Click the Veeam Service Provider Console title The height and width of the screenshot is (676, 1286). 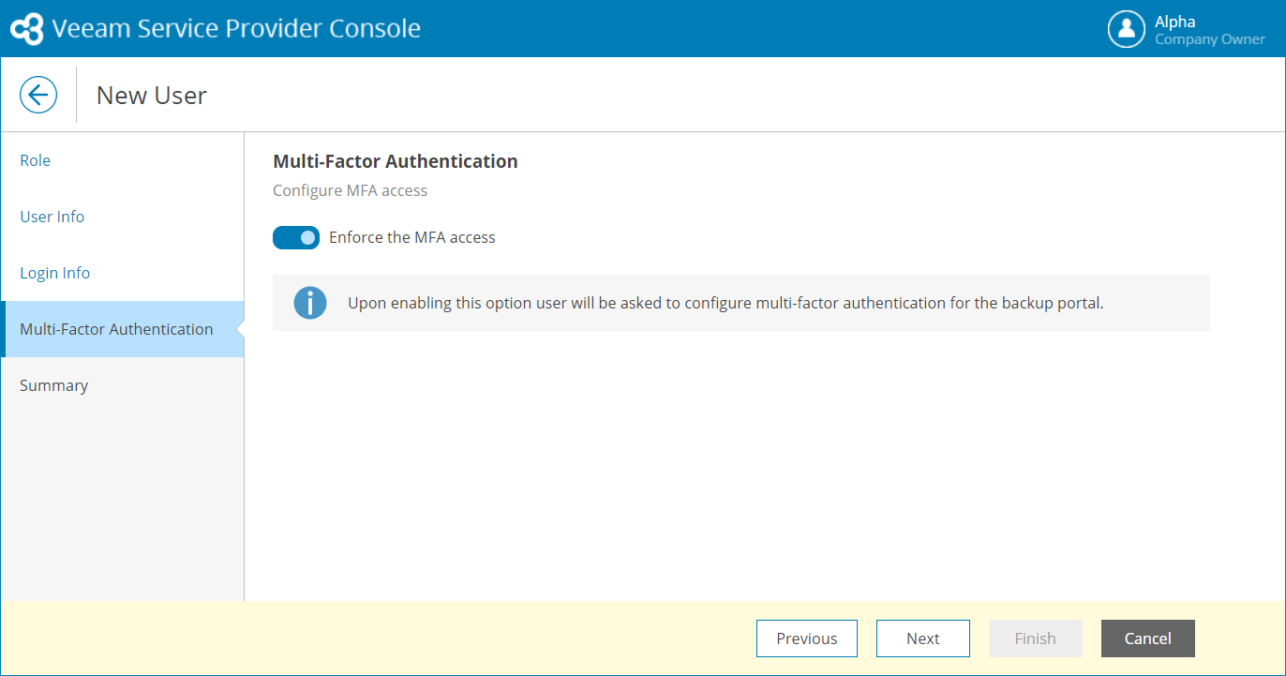[x=236, y=29]
